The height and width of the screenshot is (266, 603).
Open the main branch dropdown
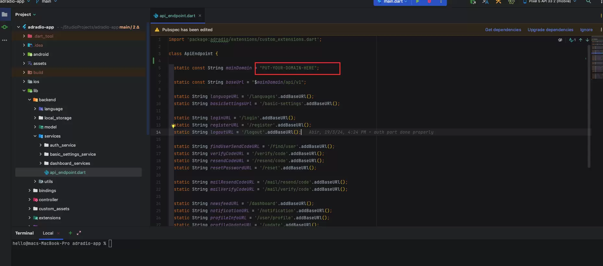click(x=46, y=2)
